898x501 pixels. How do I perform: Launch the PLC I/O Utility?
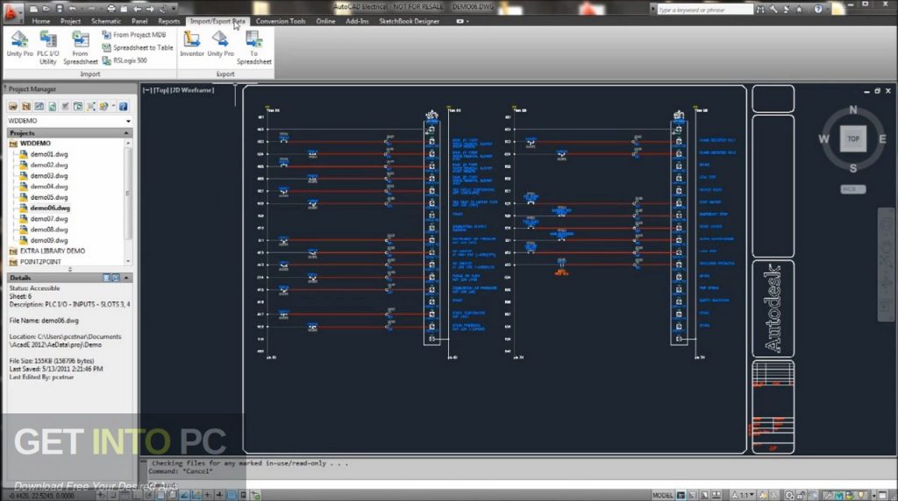point(48,48)
